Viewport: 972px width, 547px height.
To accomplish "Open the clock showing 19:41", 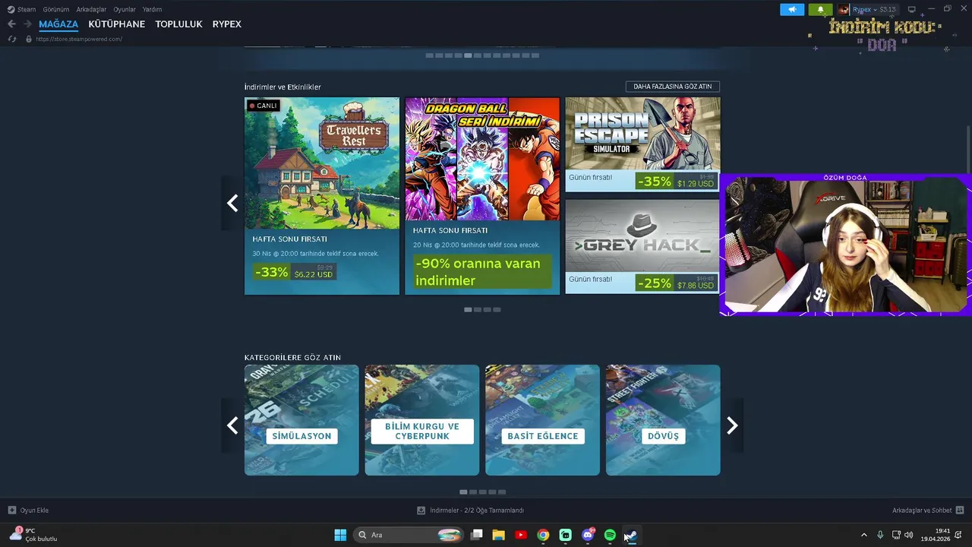I will pyautogui.click(x=936, y=535).
